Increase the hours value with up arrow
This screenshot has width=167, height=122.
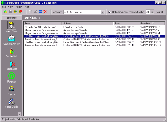pyautogui.click(x=152, y=11)
